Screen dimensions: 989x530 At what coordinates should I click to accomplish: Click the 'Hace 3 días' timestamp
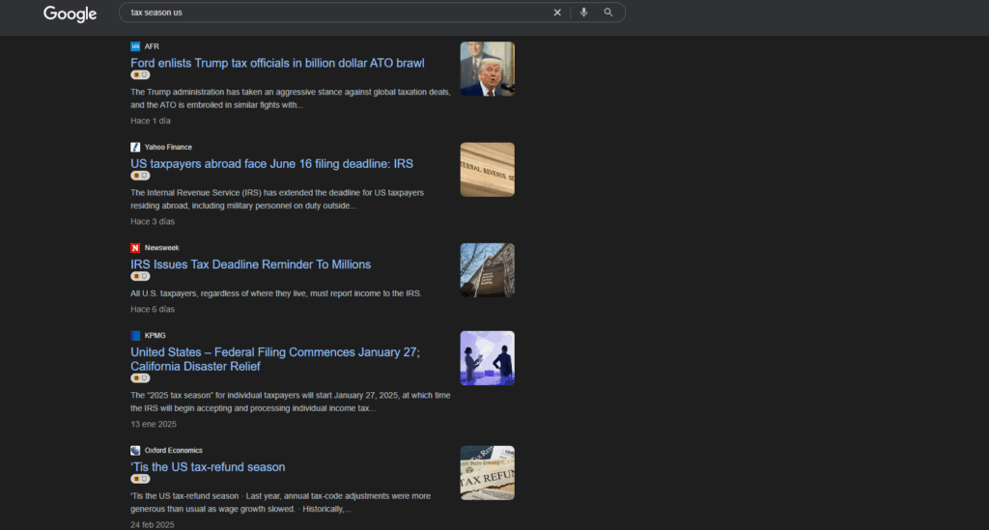(x=153, y=222)
